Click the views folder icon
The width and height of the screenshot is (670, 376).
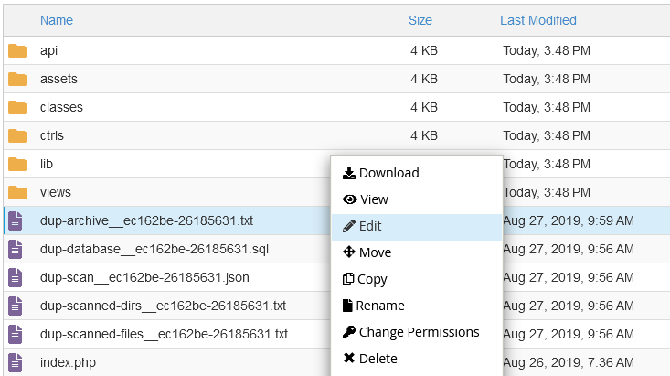click(x=17, y=193)
